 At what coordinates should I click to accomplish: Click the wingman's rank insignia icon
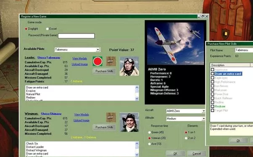(x=111, y=118)
